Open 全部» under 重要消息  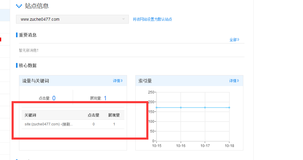coord(234,40)
